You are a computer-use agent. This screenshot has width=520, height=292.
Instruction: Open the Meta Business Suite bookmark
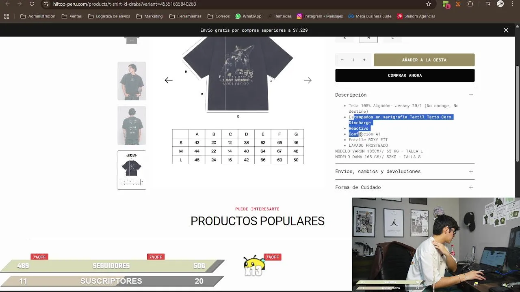pos(370,16)
